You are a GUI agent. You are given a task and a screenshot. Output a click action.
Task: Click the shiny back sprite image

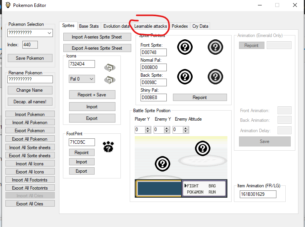pyautogui.click(x=215, y=76)
